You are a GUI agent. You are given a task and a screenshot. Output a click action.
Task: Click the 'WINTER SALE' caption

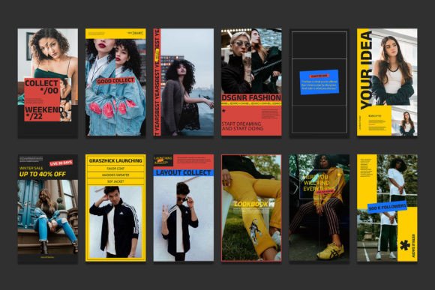click(x=31, y=168)
